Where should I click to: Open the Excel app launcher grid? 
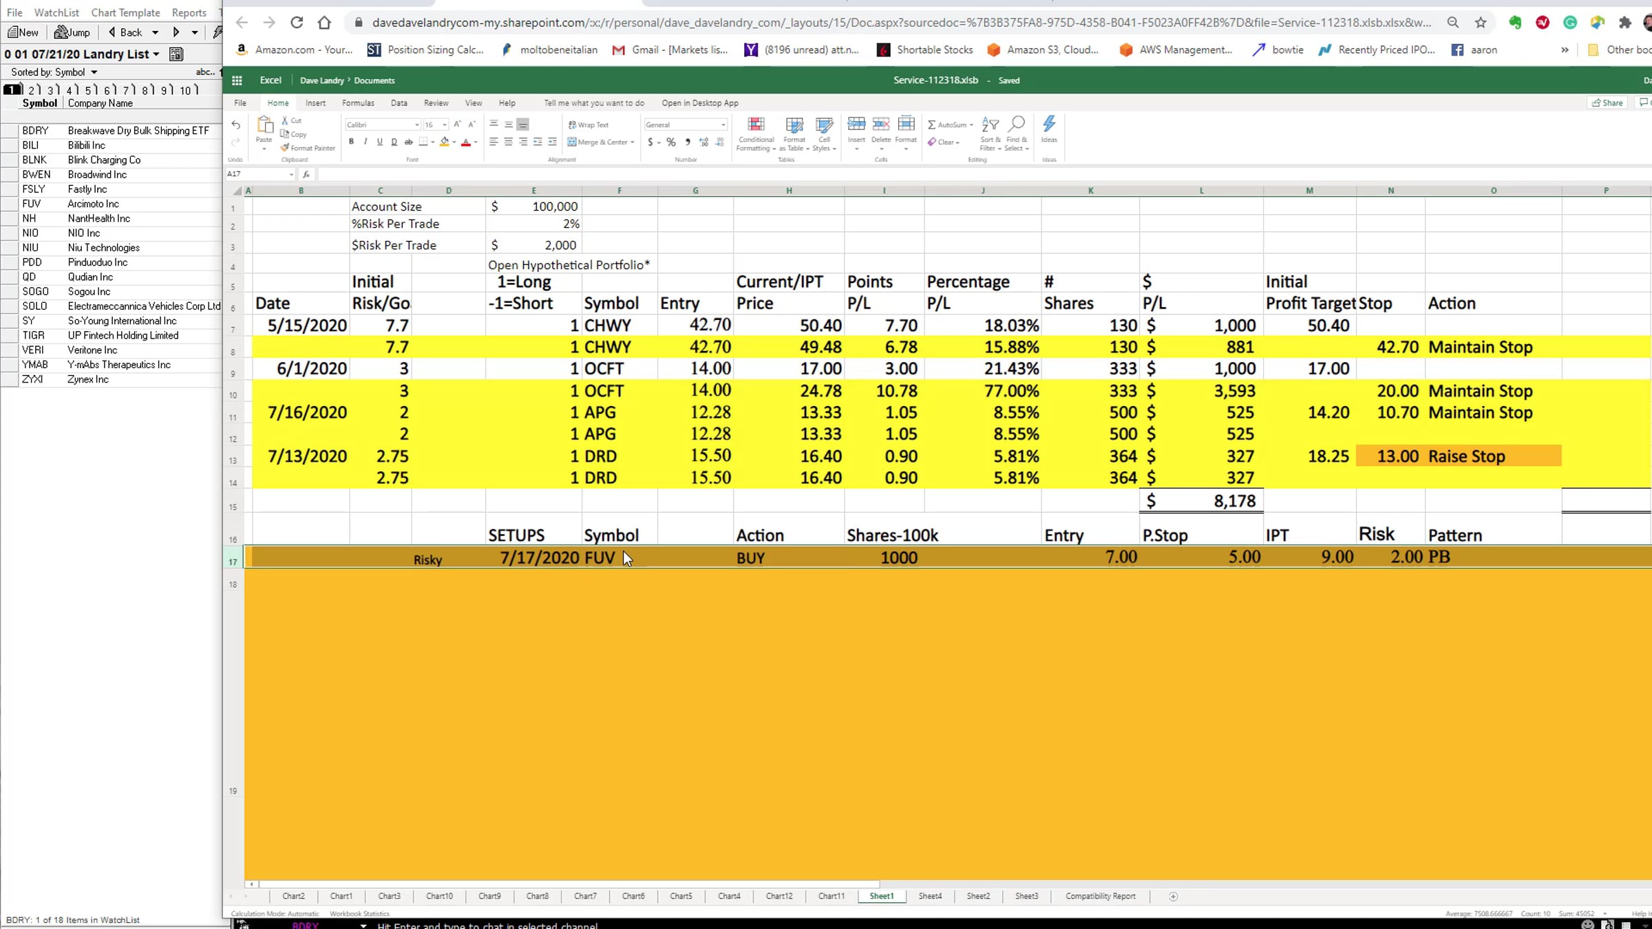[x=237, y=81]
